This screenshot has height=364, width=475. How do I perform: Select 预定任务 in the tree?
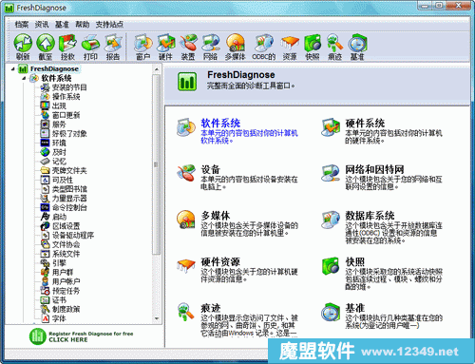tap(66, 291)
